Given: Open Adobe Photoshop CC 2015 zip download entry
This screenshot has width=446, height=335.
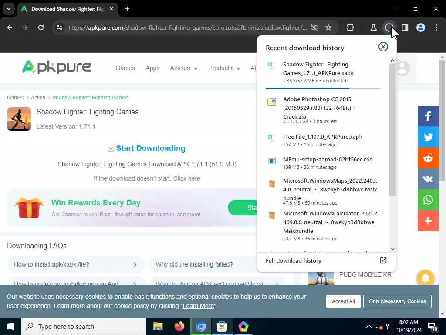Looking at the screenshot, I should [x=323, y=109].
